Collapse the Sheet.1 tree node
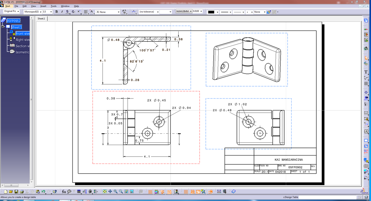Viewport: 371px width, 201px height. [3, 27]
